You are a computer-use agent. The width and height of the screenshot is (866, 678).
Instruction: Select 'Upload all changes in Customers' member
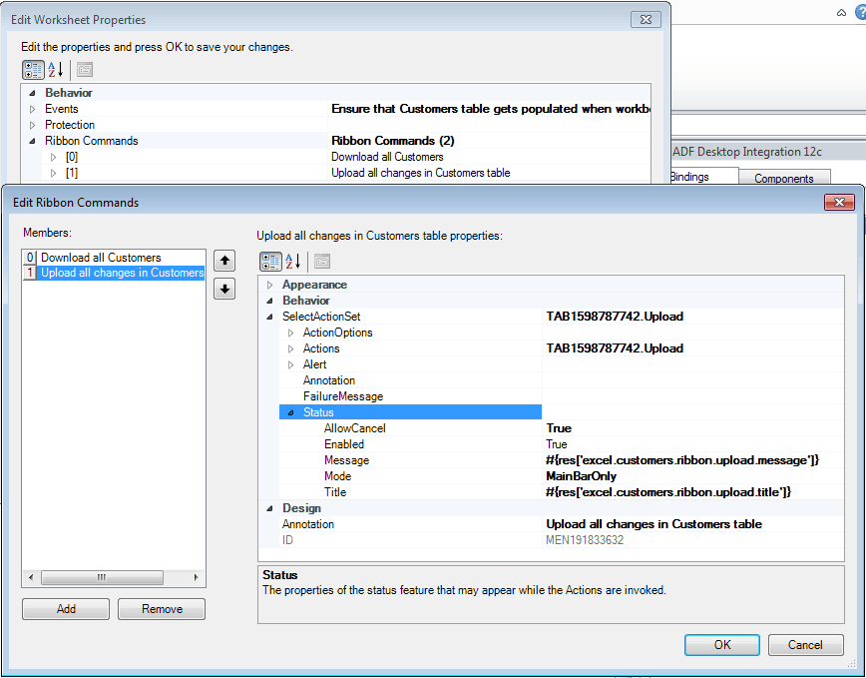pyautogui.click(x=114, y=273)
